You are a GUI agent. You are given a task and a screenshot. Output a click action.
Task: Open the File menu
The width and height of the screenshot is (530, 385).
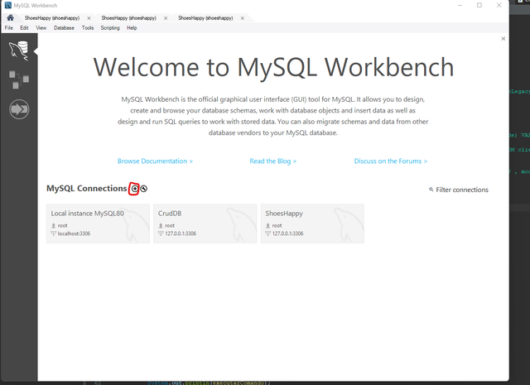[9, 28]
